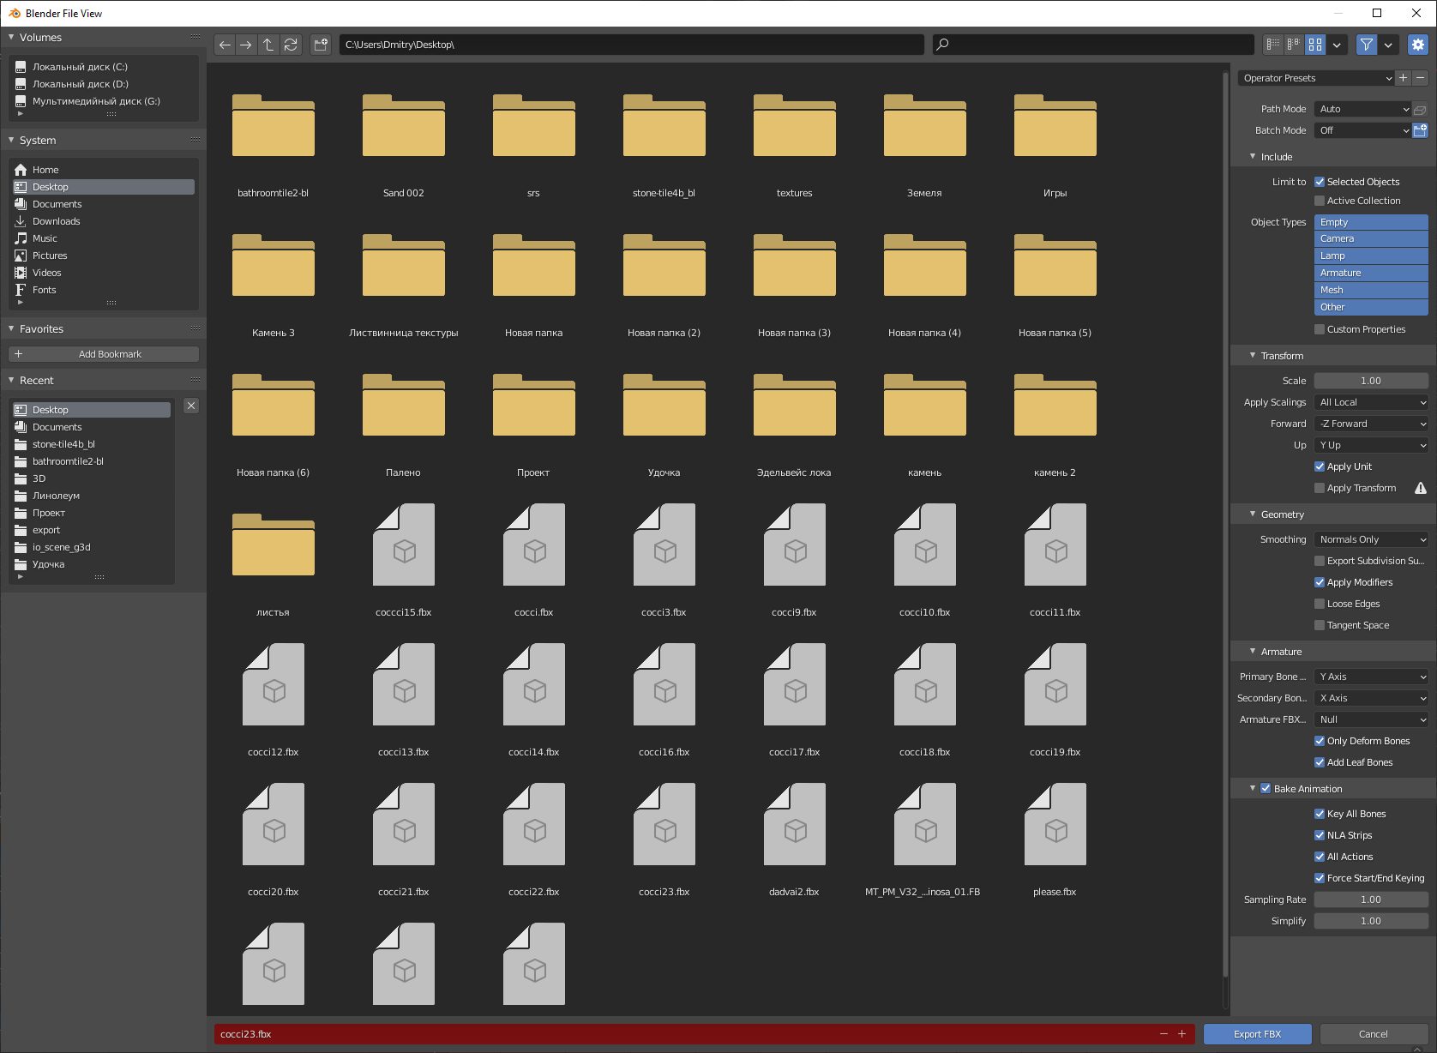Toggle embed textures icon next to Path Mode
1437x1053 pixels.
[1420, 110]
